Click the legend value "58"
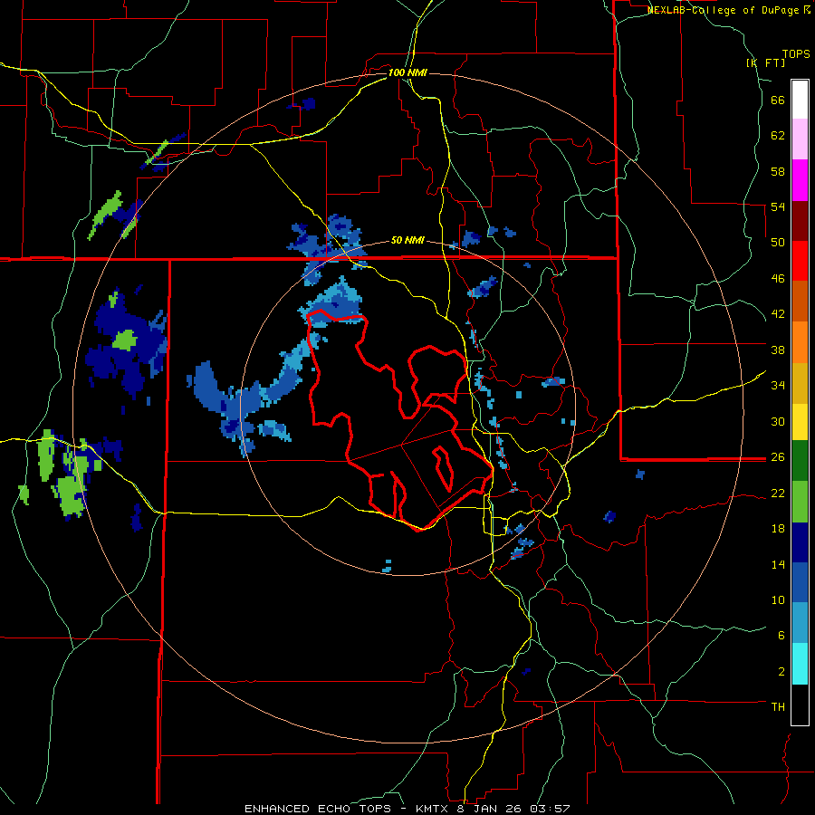Viewport: 815px width, 815px height. (778, 171)
